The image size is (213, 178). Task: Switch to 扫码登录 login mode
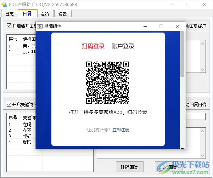pos(93,46)
